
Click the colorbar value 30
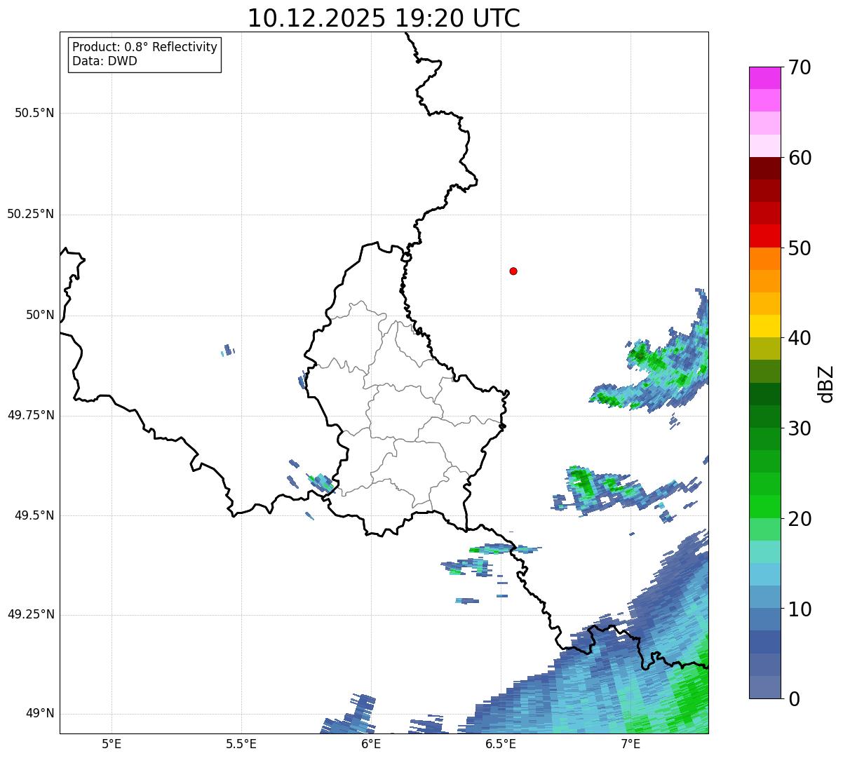coord(800,428)
